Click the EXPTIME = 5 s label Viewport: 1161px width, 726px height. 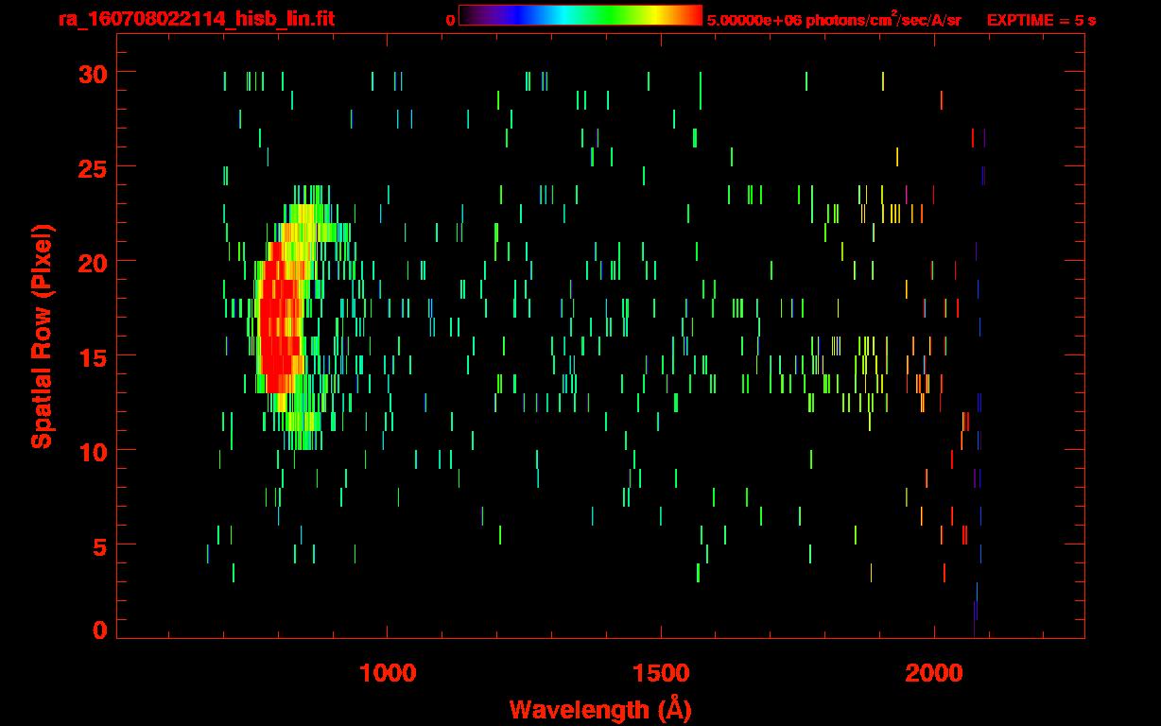click(1041, 20)
